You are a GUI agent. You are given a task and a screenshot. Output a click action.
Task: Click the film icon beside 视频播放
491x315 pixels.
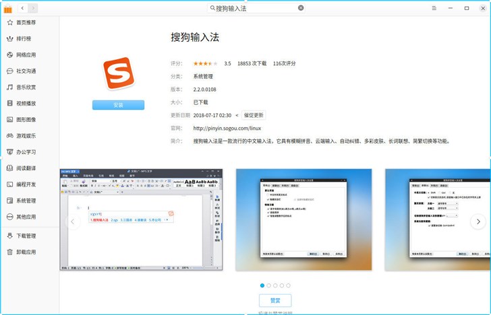(10, 104)
